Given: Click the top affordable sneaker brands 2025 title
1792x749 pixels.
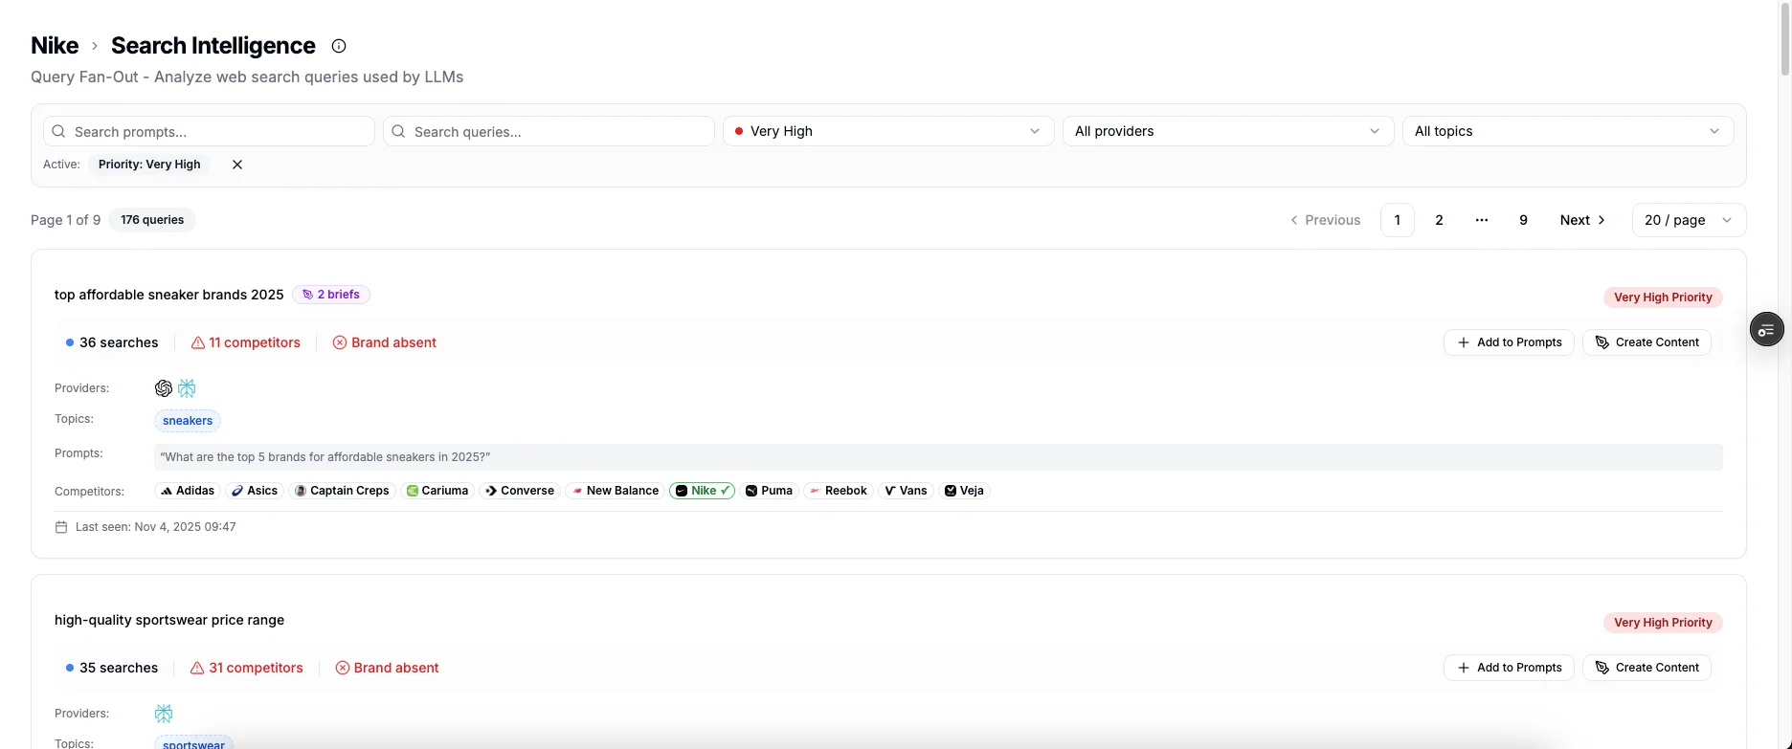Looking at the screenshot, I should [x=169, y=295].
